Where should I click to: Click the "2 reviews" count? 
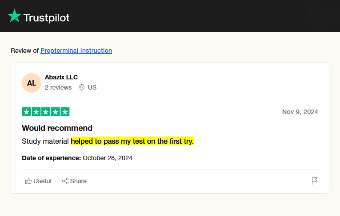(58, 87)
